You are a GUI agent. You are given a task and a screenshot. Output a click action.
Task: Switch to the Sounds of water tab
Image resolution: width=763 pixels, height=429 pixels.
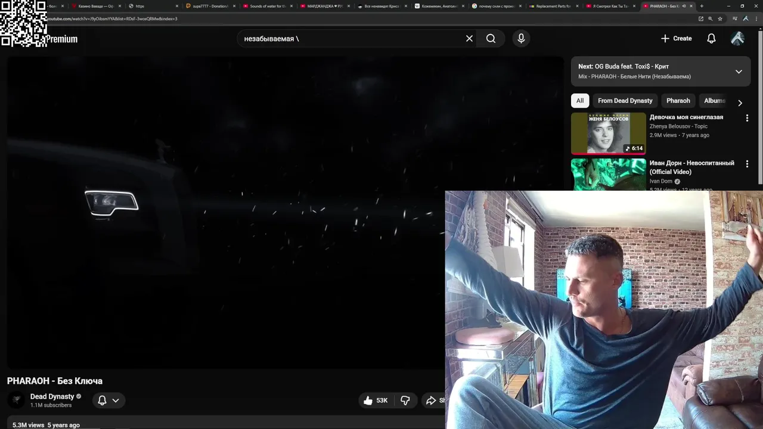click(268, 6)
